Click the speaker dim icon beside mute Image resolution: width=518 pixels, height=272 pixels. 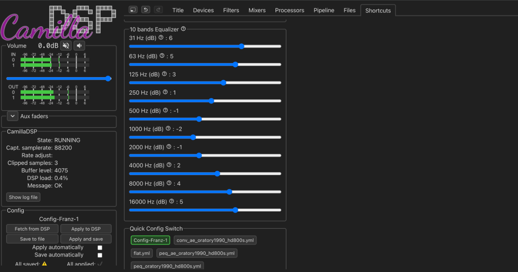79,46
